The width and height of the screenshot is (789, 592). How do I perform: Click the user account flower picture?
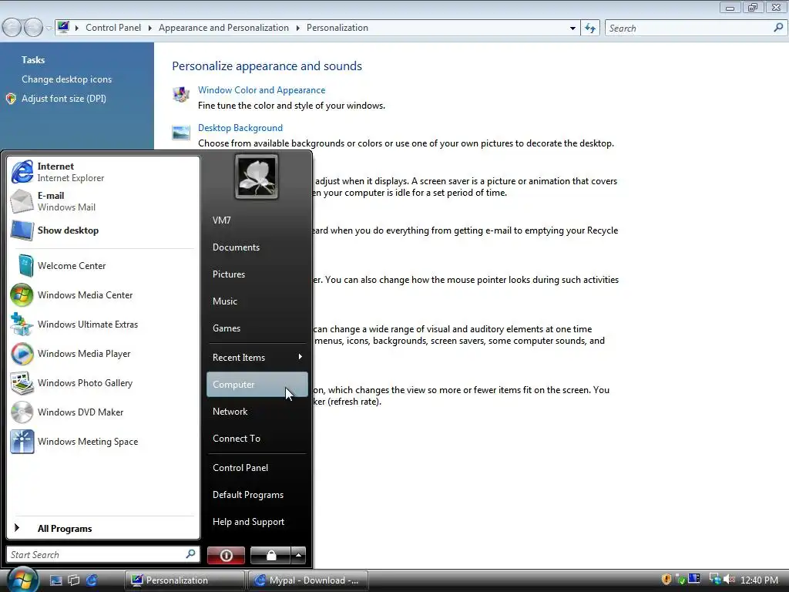point(256,177)
